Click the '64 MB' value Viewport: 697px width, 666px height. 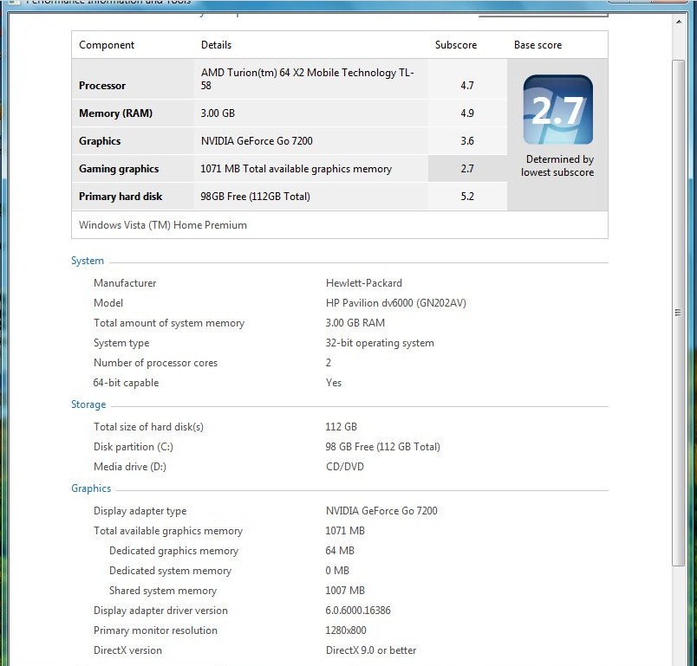(x=340, y=551)
